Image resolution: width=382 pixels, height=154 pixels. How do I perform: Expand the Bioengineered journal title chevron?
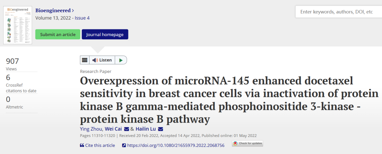click(x=73, y=11)
